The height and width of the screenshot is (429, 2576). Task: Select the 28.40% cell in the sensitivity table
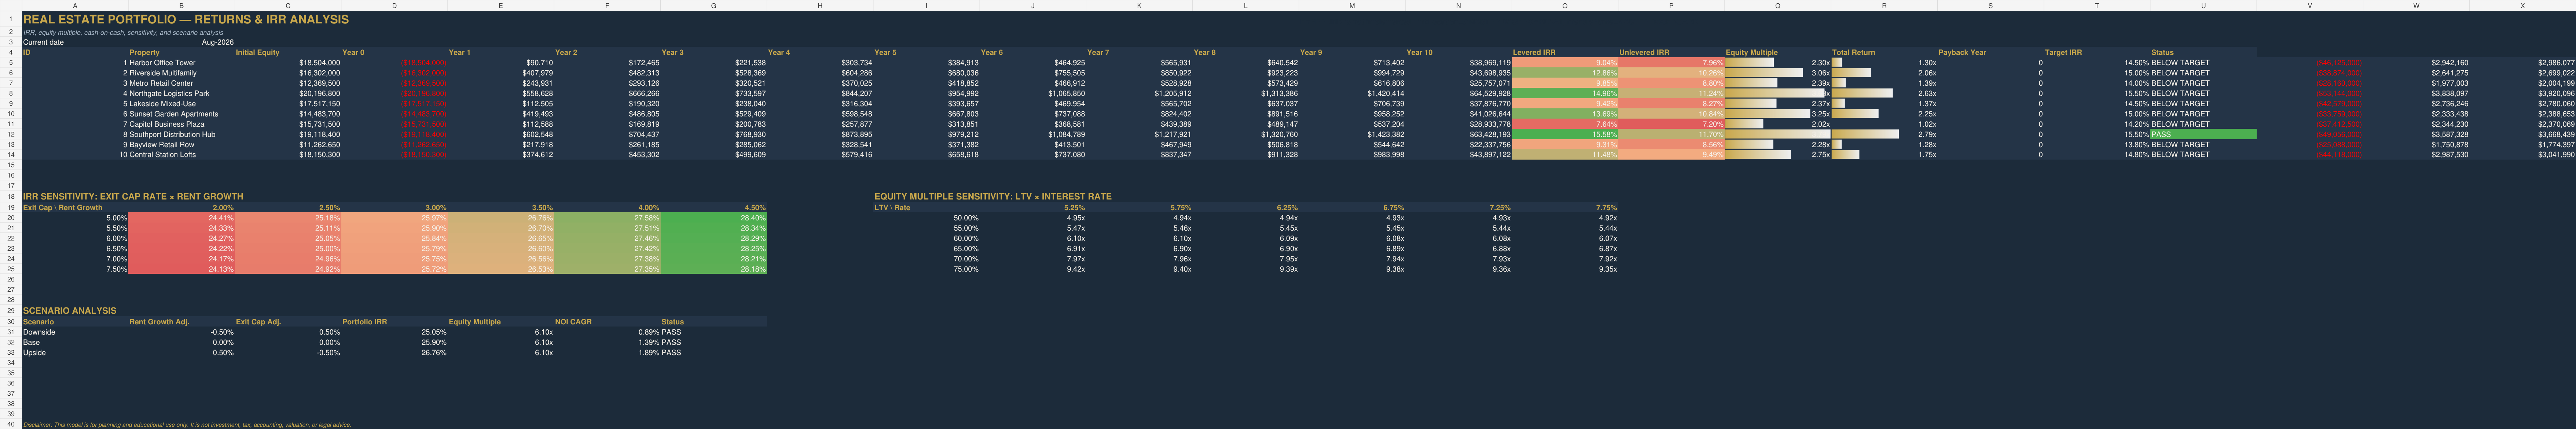click(x=714, y=217)
